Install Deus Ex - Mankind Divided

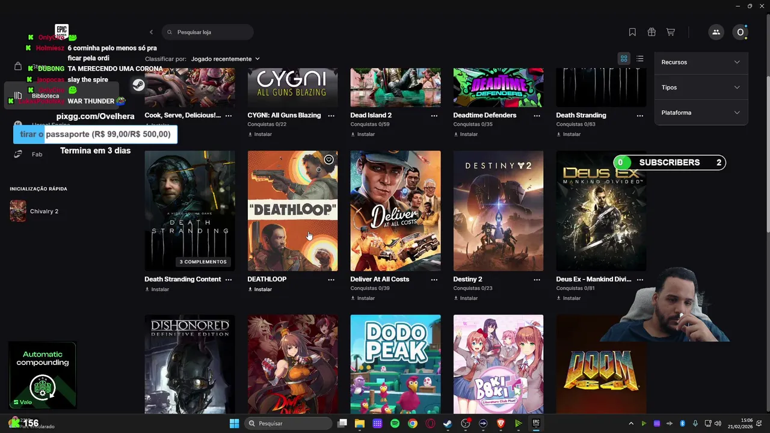pos(568,298)
